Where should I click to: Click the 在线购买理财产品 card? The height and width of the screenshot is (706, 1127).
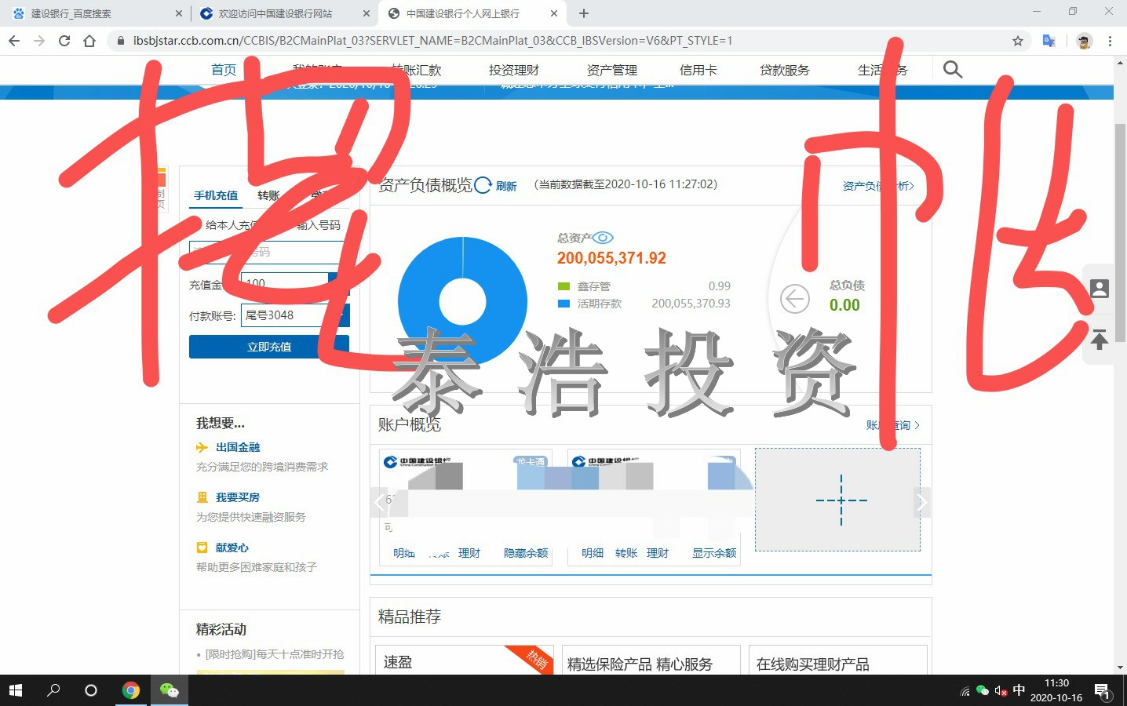pos(838,661)
